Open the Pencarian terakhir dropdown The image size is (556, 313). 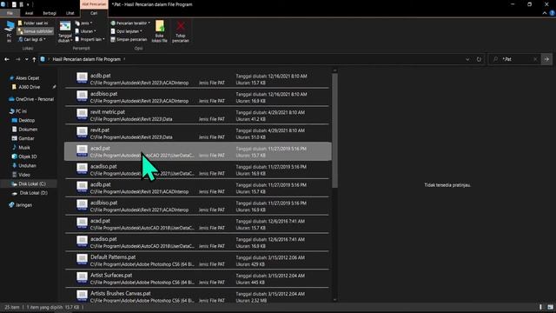click(x=130, y=23)
